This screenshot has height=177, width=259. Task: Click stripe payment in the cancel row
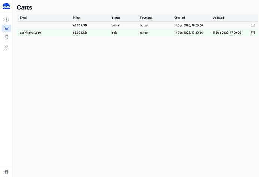point(144,25)
